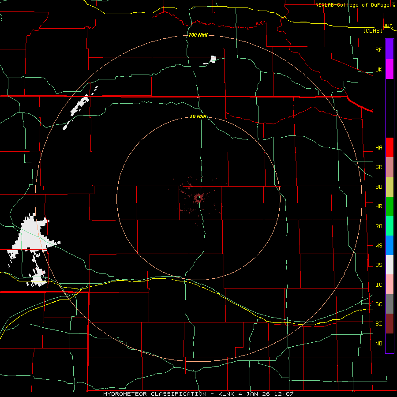
Task: Click the GC legend label
Action: tap(378, 304)
